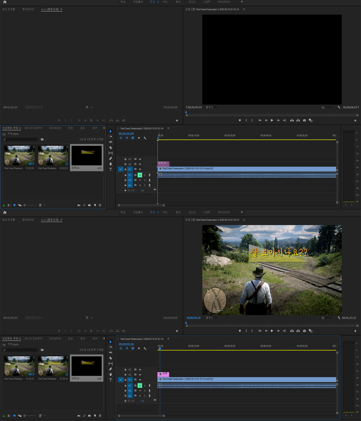
Task: Expand hidden panel tabs chevron in upper Project panel
Action: tap(104, 128)
